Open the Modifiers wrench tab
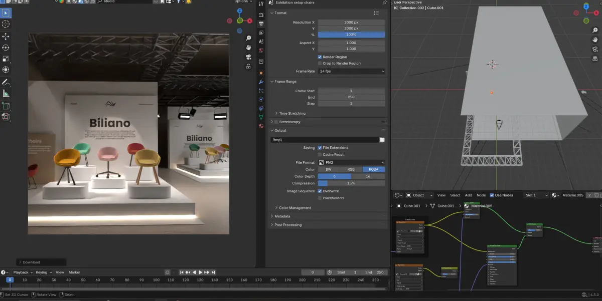This screenshot has width=602, height=301. [x=261, y=82]
